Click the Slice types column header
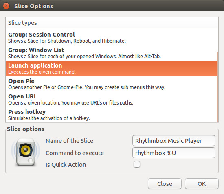Screen dimensions: 224x194 coord(112,23)
